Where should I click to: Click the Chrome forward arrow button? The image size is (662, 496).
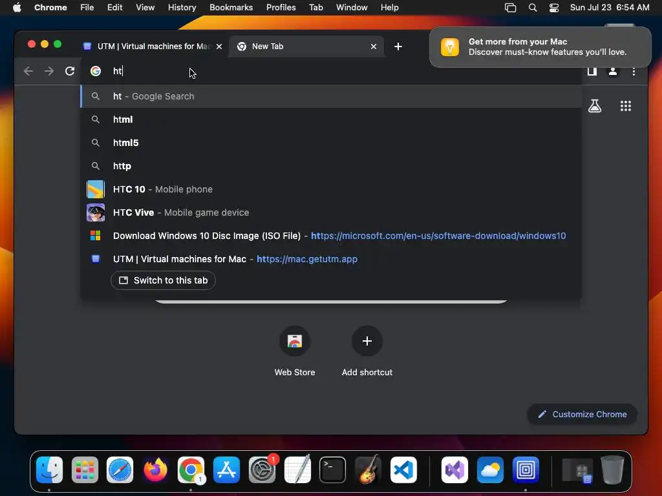49,71
